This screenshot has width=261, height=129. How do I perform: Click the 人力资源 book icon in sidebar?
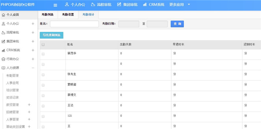pos(3,68)
